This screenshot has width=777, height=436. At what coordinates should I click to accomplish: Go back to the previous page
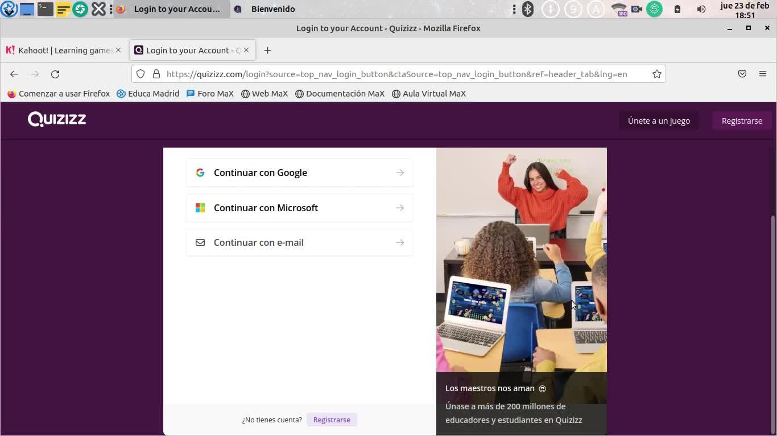pyautogui.click(x=14, y=74)
